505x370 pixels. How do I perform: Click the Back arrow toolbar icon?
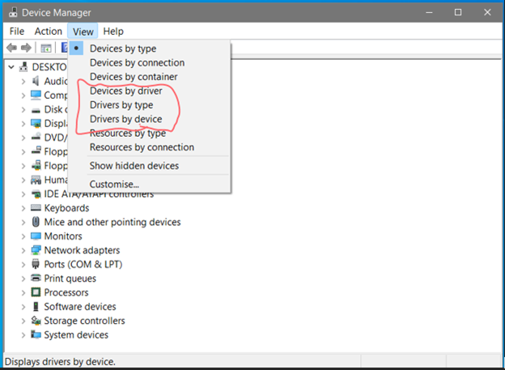(11, 48)
